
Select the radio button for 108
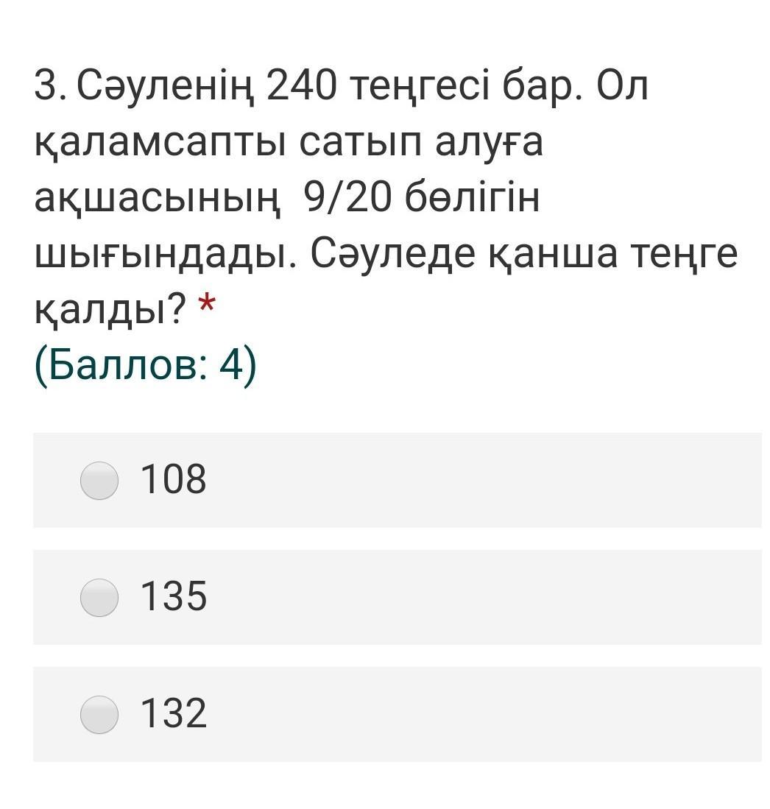99,481
